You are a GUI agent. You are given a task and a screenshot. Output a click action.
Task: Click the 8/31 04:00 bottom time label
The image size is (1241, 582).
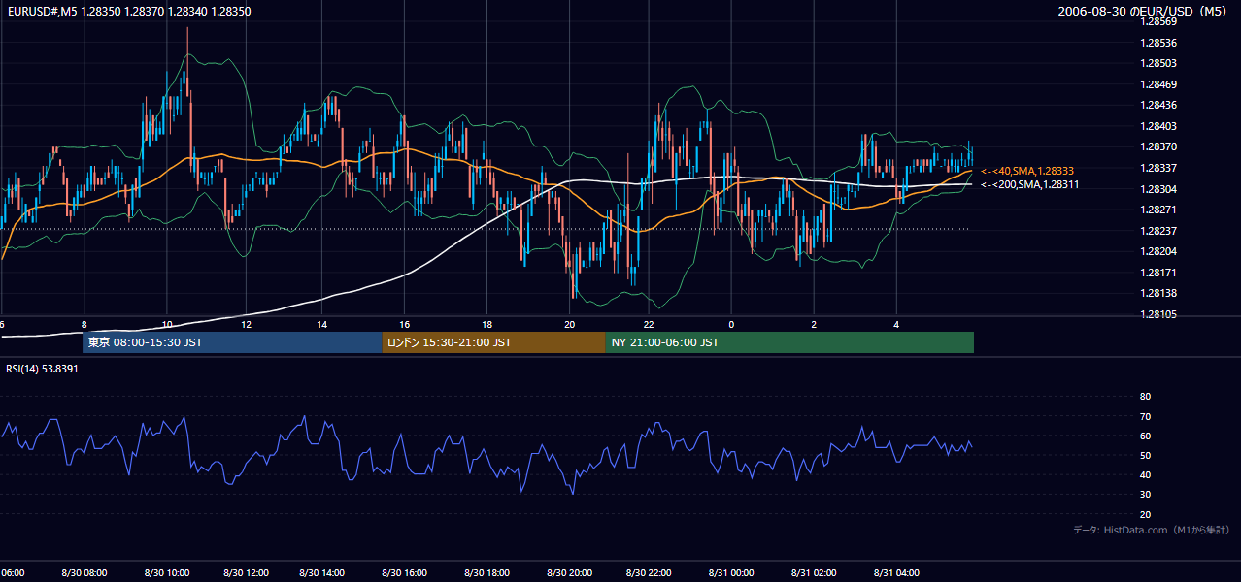click(x=897, y=573)
